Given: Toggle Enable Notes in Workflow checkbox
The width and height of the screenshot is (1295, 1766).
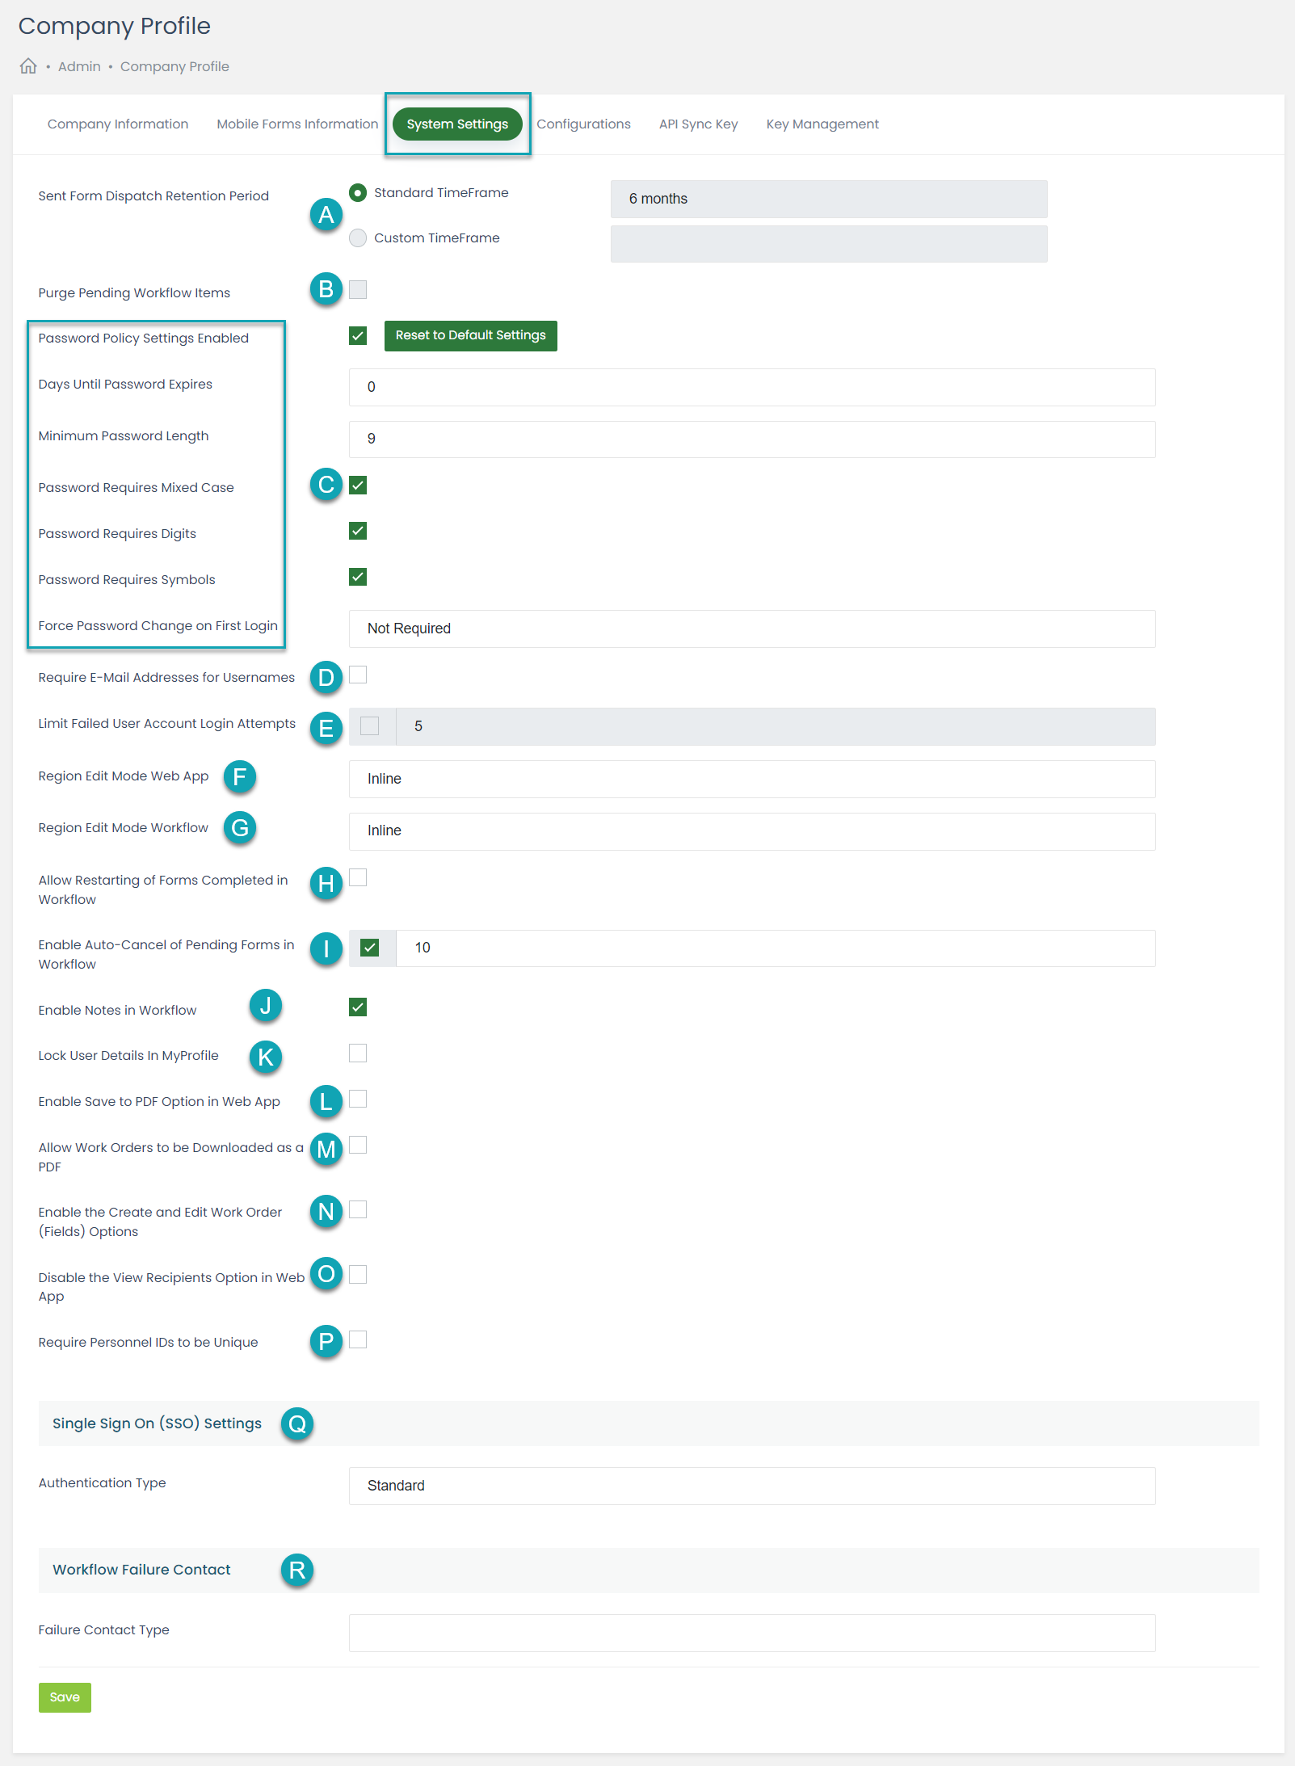Looking at the screenshot, I should (358, 1007).
